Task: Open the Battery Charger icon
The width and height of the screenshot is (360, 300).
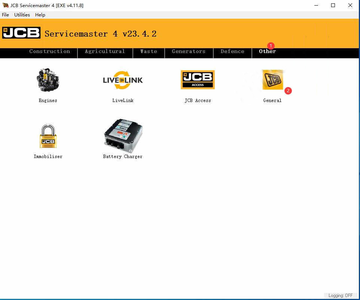Action: tap(123, 136)
